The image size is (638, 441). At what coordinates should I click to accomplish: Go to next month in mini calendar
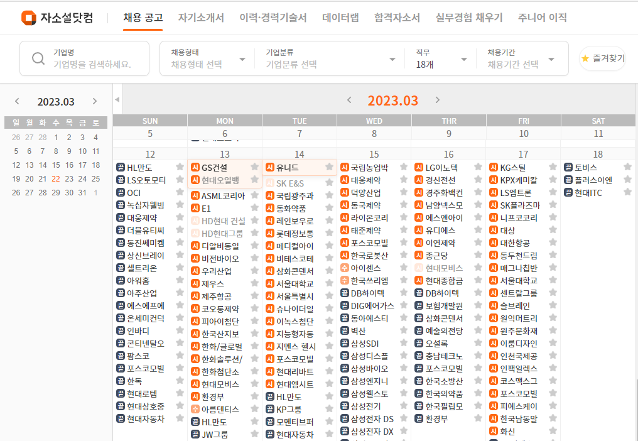95,101
